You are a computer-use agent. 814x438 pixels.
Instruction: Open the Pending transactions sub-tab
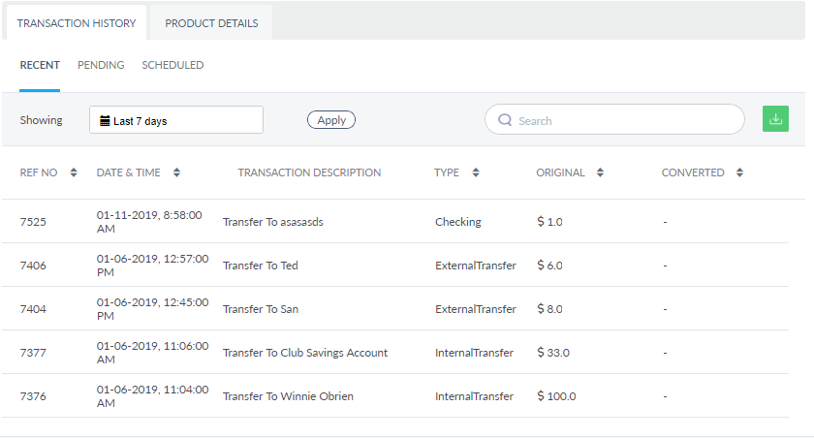(x=101, y=65)
